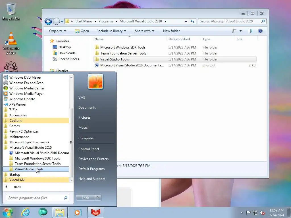
Task: Click Programs in the address breadcrumb
Action: pyautogui.click(x=106, y=21)
